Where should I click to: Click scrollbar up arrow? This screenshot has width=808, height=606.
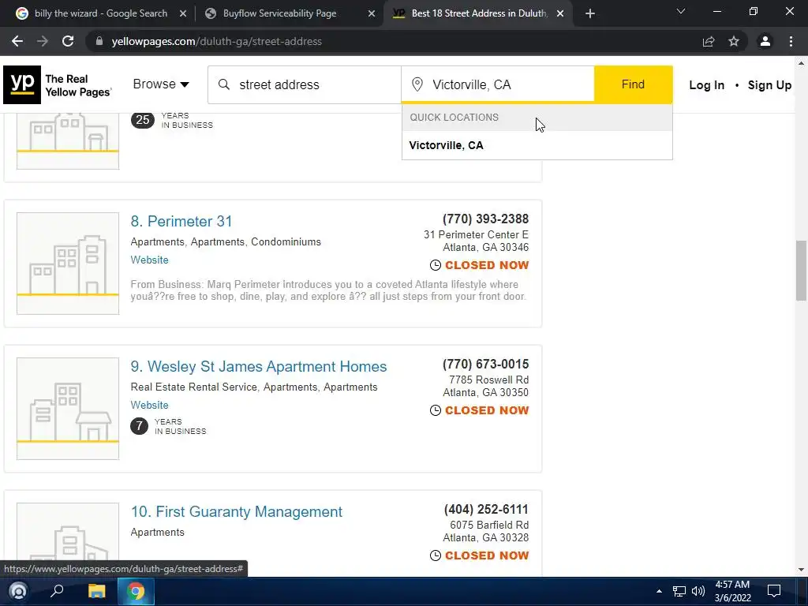(x=801, y=63)
